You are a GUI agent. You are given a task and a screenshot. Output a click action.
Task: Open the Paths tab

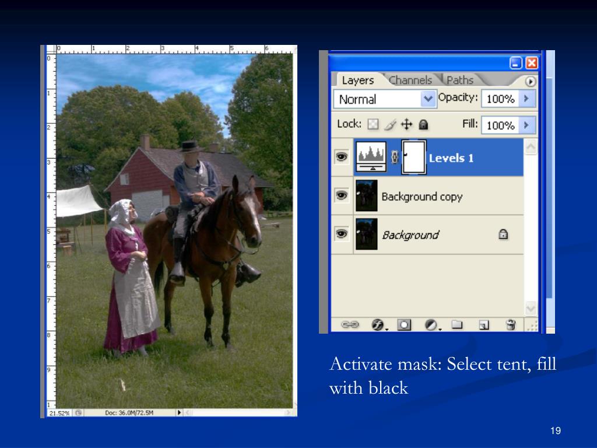click(x=460, y=80)
